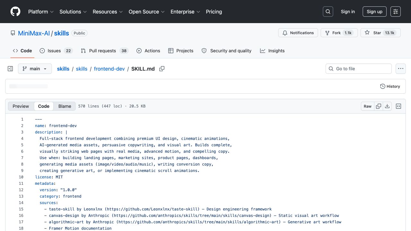Click the 'license: MIT' code line
Screen dimensions: 411x231
[x=49, y=177]
